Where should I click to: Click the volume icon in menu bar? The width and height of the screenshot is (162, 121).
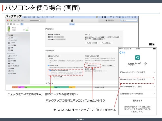(x=113, y=17)
